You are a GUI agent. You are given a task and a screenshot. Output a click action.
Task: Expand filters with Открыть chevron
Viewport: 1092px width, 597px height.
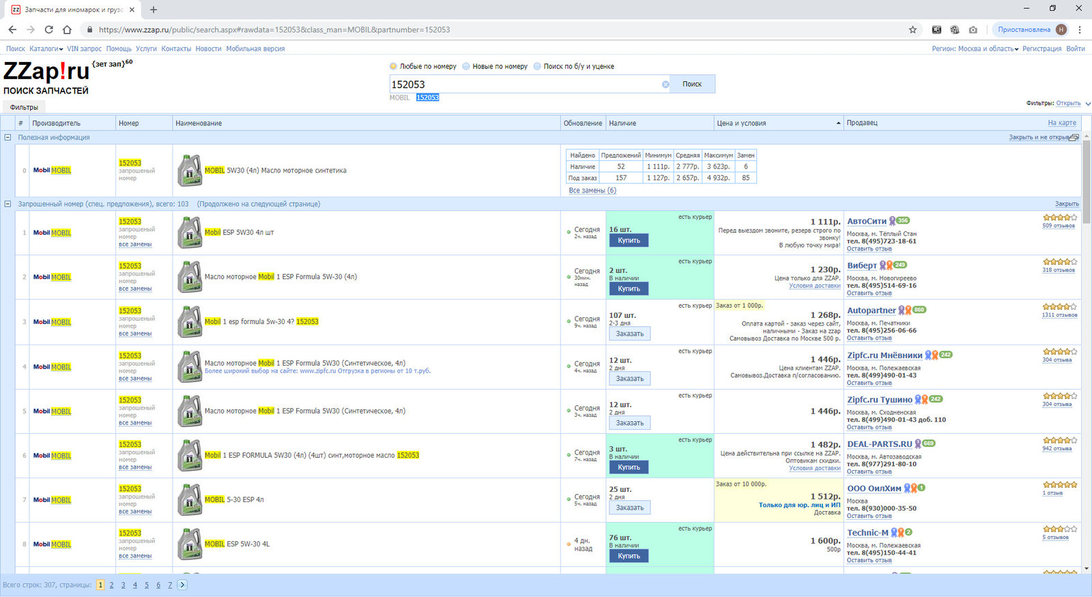pyautogui.click(x=1088, y=104)
